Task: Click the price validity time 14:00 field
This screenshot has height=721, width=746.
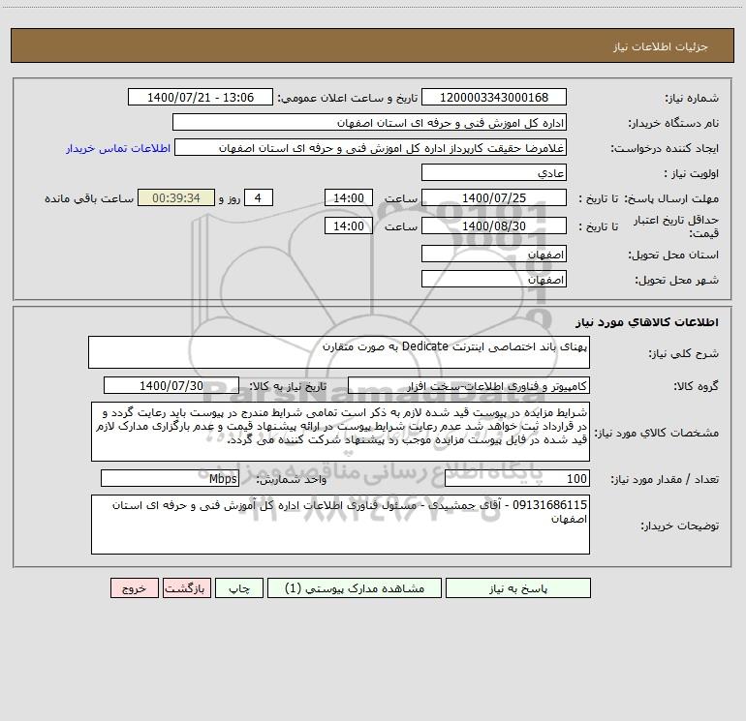Action: [x=349, y=225]
